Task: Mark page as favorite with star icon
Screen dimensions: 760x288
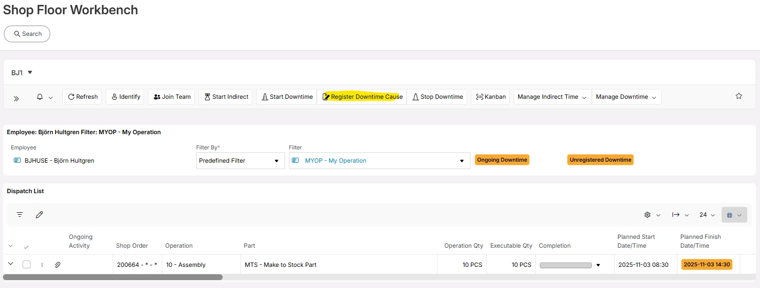Action: (x=738, y=96)
